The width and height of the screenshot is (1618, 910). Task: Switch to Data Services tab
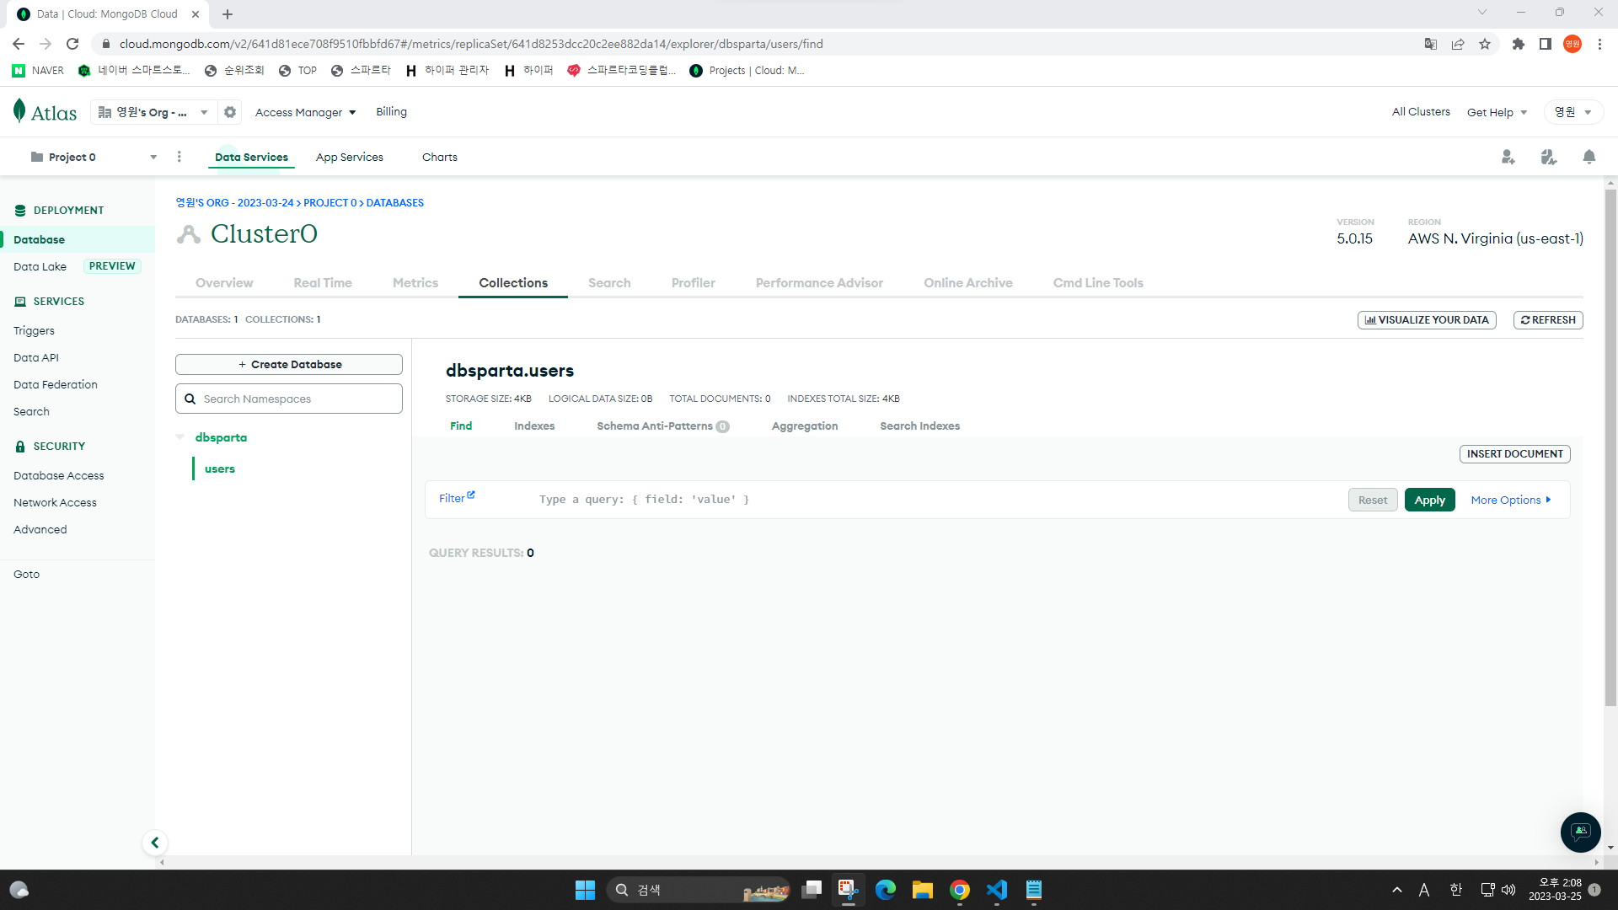point(251,157)
